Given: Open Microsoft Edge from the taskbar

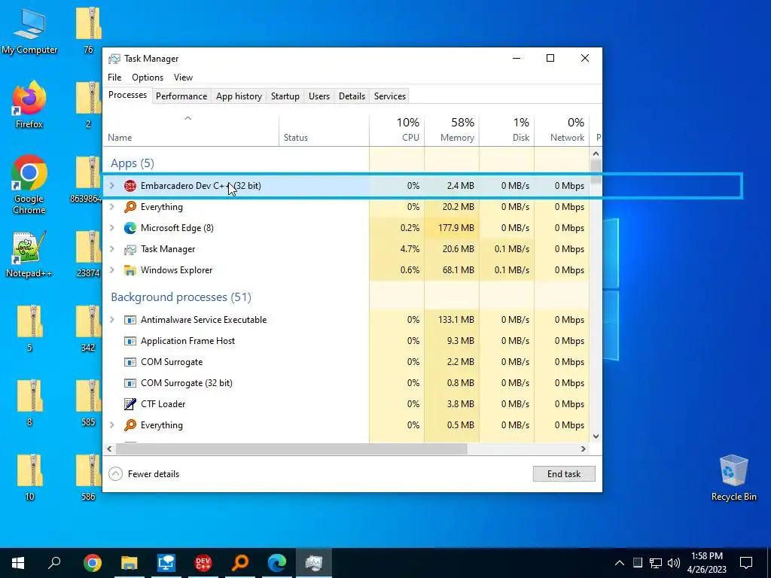Looking at the screenshot, I should (x=277, y=563).
